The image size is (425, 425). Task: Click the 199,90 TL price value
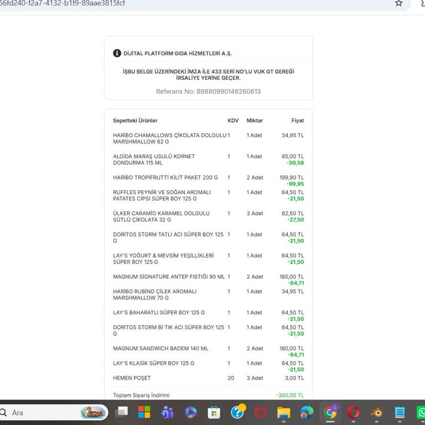coord(292,177)
